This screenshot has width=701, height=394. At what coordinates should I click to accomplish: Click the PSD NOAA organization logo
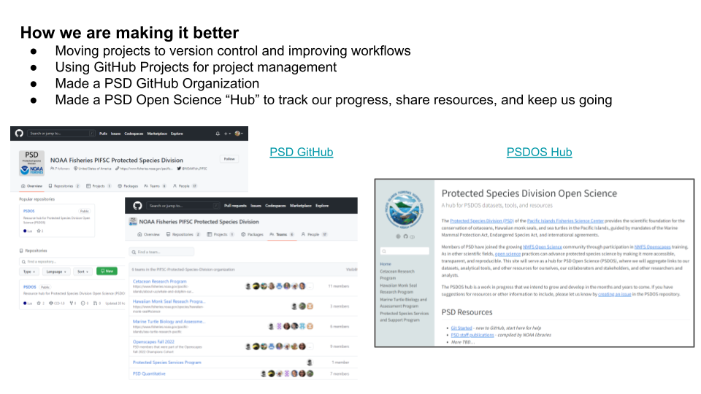pos(31,163)
